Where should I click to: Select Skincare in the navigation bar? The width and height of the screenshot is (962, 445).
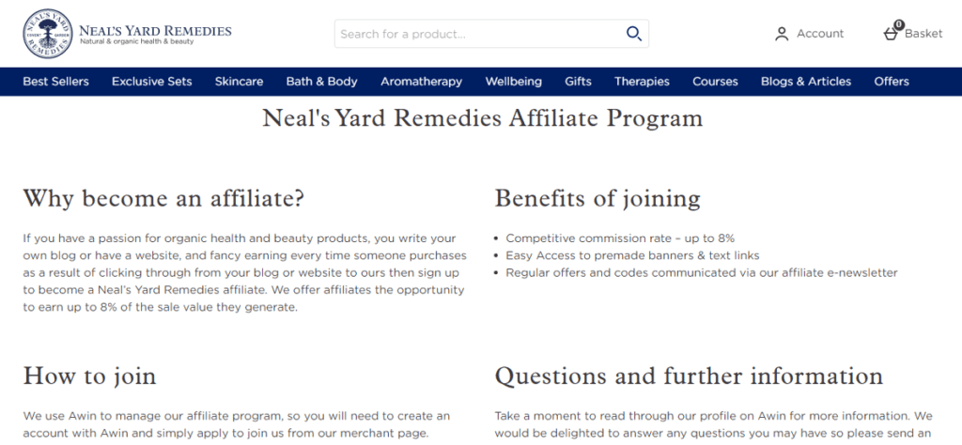point(239,82)
